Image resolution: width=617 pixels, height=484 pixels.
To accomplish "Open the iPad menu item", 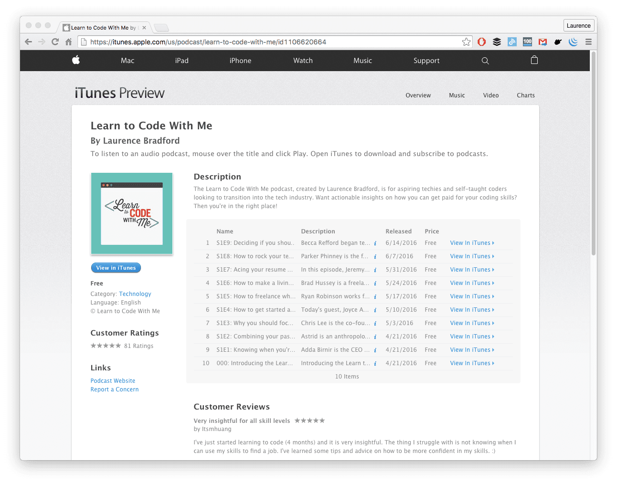I will click(182, 61).
